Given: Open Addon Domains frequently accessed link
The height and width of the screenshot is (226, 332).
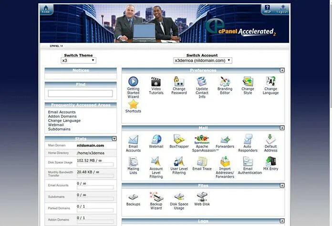Looking at the screenshot, I should point(62,116).
